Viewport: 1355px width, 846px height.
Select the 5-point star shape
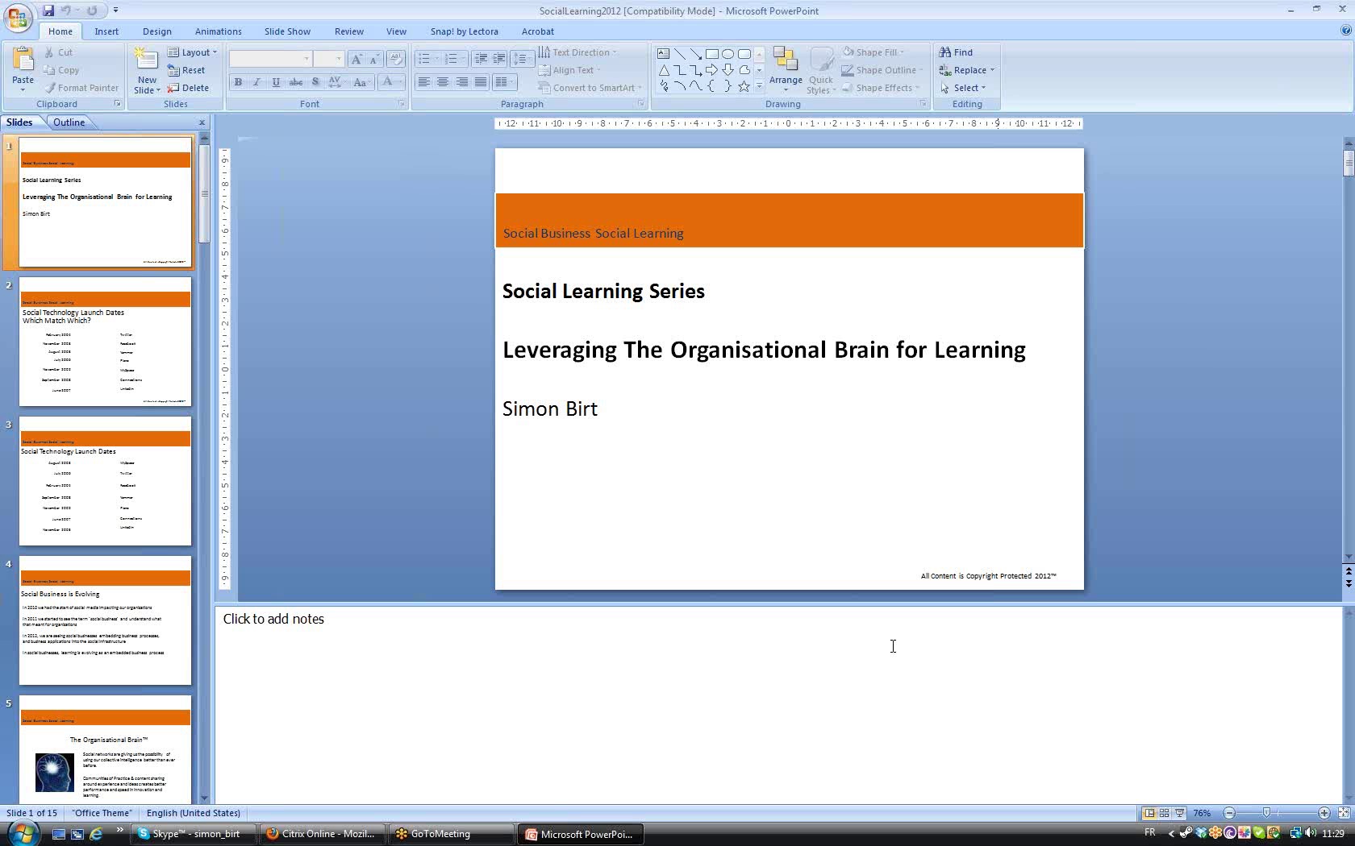(x=744, y=86)
